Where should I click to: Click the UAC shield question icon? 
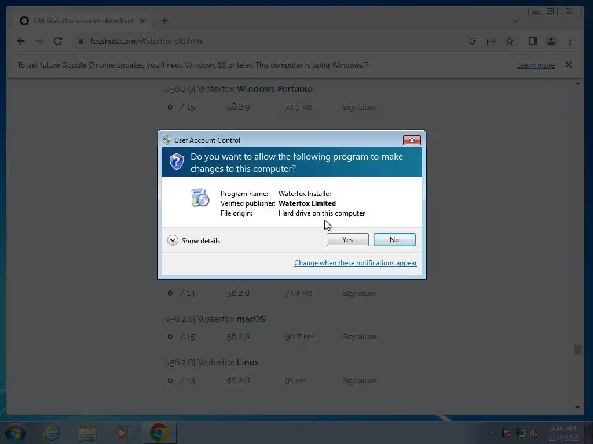176,162
